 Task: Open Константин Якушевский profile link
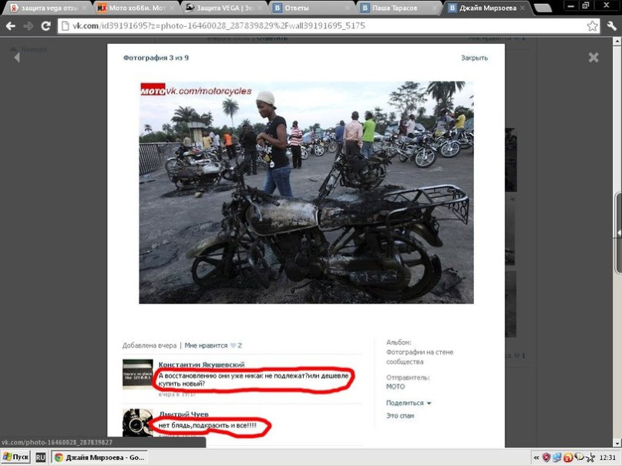pyautogui.click(x=201, y=364)
